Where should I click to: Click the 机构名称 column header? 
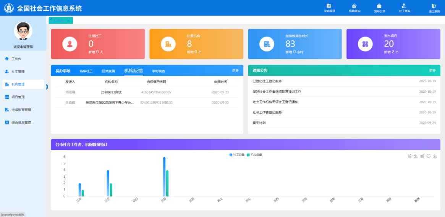click(x=111, y=82)
